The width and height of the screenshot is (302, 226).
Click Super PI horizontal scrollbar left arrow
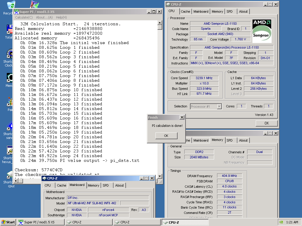point(16,181)
